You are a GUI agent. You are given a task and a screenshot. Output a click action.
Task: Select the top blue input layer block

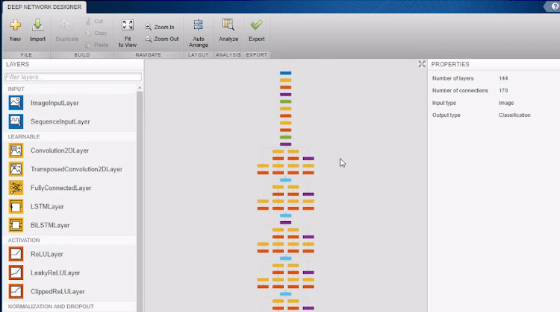click(286, 73)
